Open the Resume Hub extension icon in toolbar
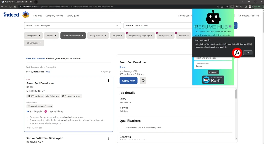The width and height of the screenshot is (264, 144). tap(232, 7)
